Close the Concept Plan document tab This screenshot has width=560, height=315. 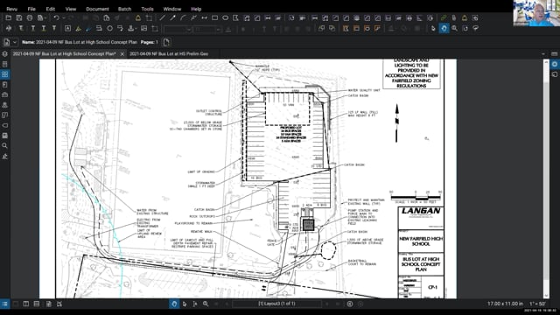click(122, 54)
